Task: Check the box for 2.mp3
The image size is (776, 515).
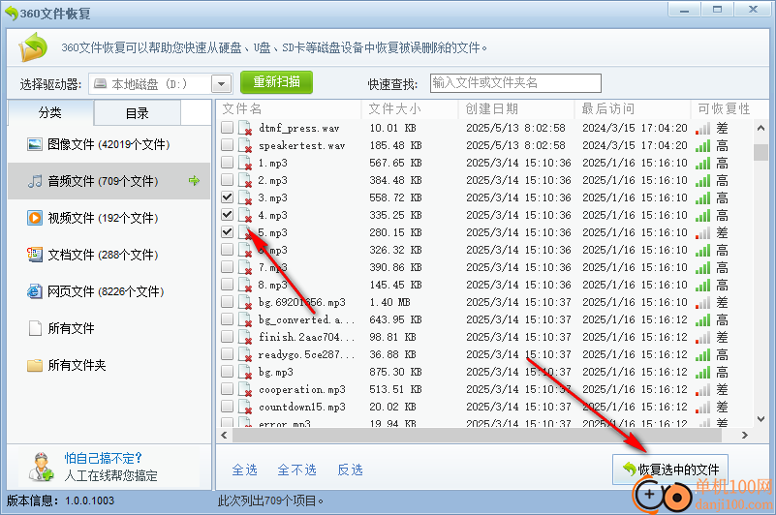Action: click(227, 180)
